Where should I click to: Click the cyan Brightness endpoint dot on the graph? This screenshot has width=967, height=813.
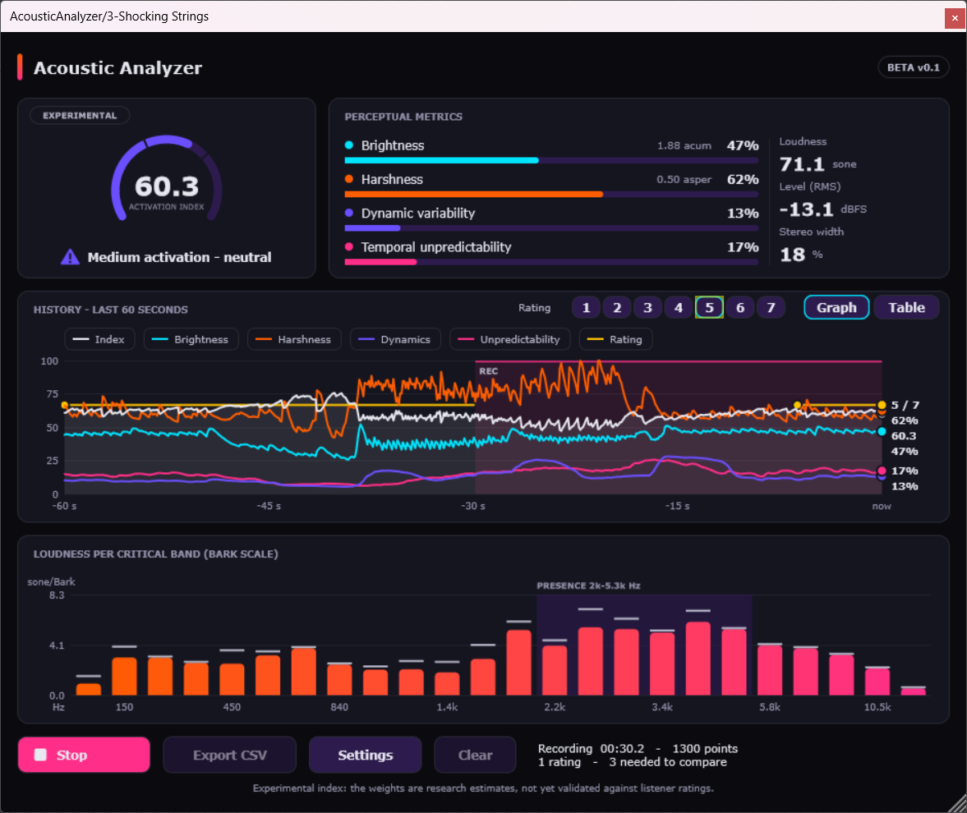pyautogui.click(x=882, y=431)
